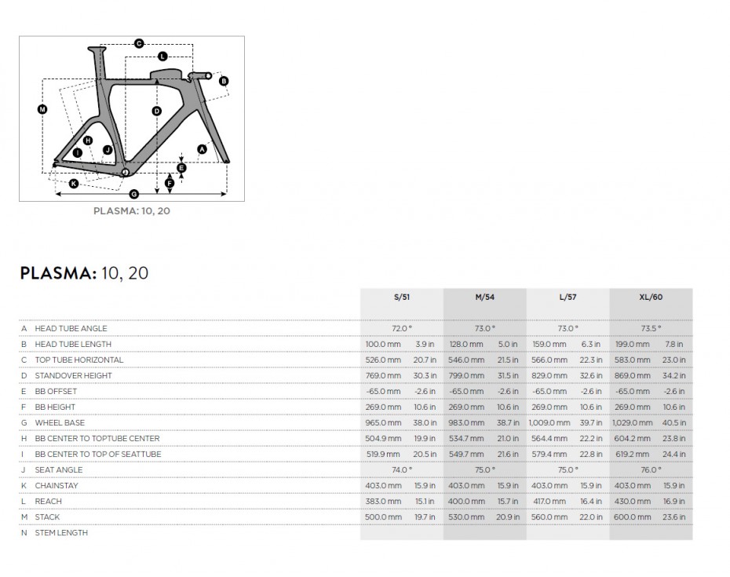
Task: Click the G wheel base marker in diagram
Action: pyautogui.click(x=133, y=194)
